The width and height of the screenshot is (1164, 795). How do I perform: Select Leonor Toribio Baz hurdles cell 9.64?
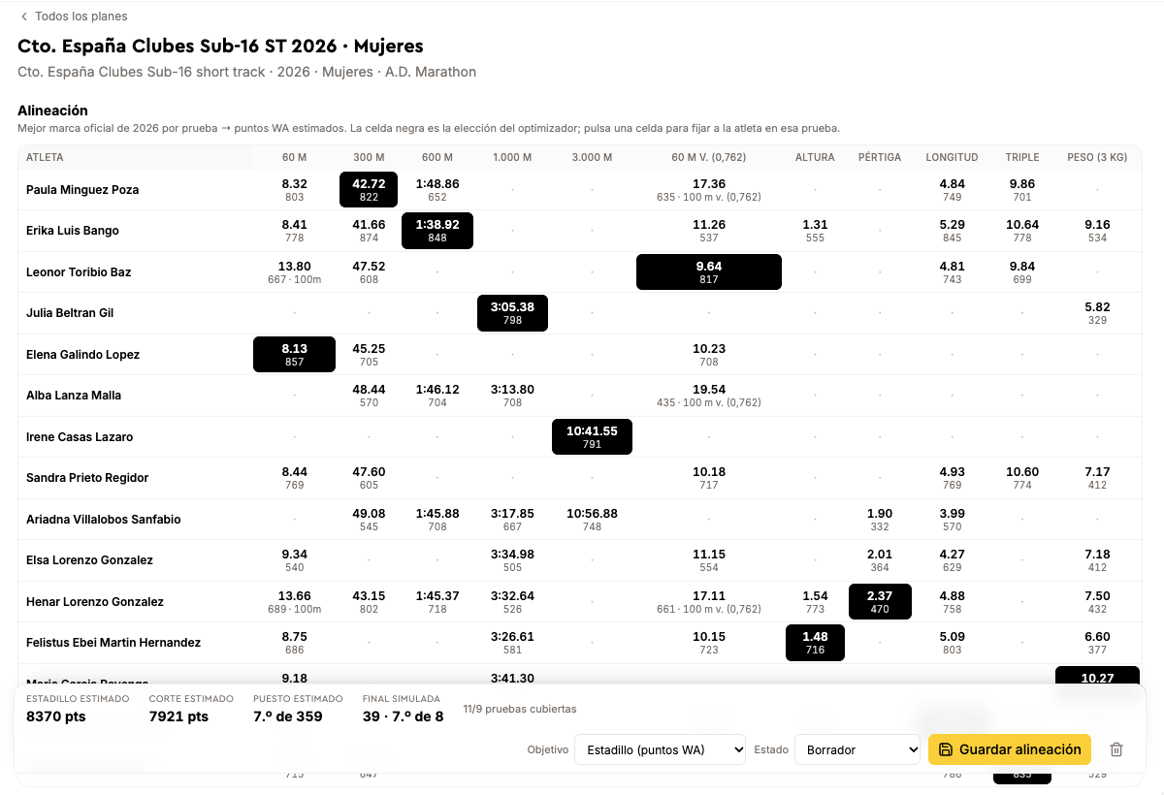pos(709,272)
